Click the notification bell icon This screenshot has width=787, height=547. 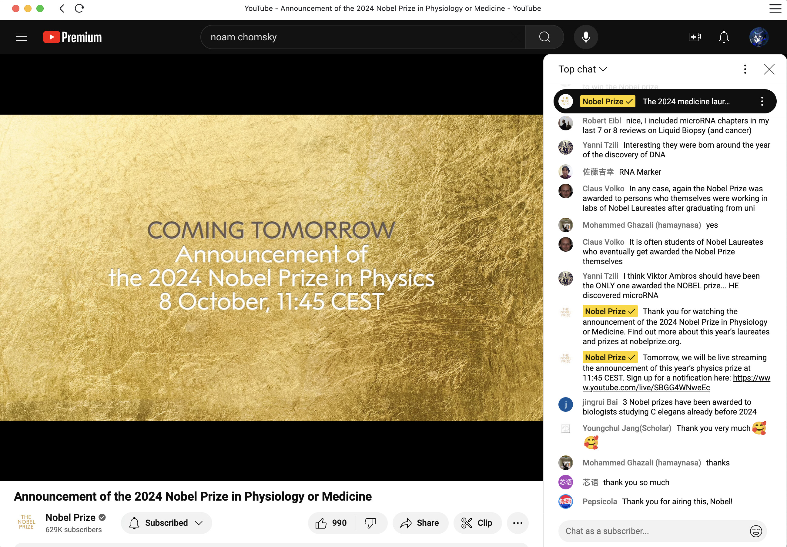[724, 36]
